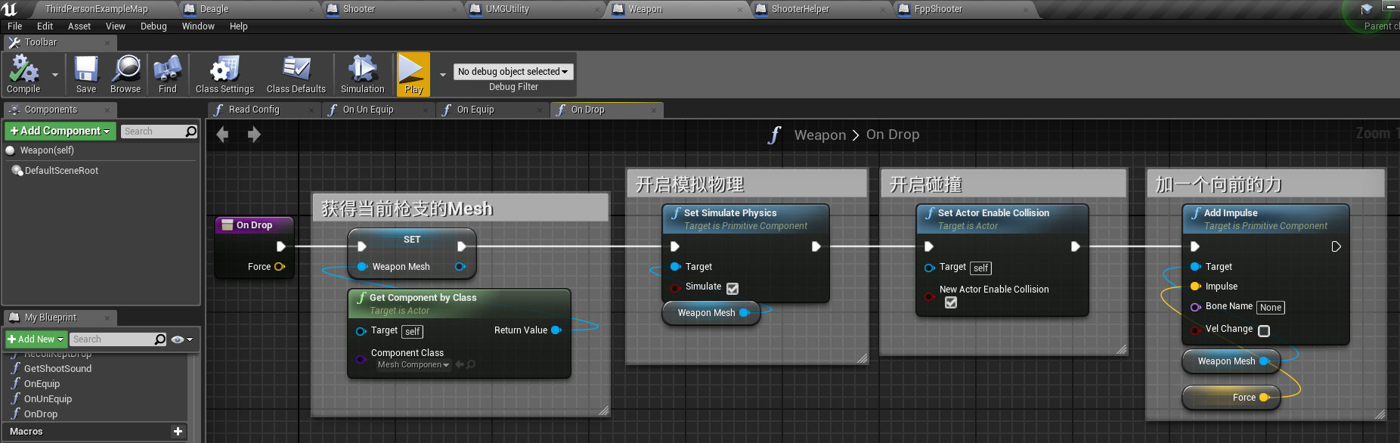Click the Components search magnifier icon
Viewport: 1400px width, 443px height.
[x=191, y=132]
